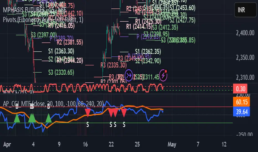The width and height of the screenshot is (258, 152).
Task: Select the S2 (2342.90) pivot label
Action: pyautogui.click(x=148, y=61)
